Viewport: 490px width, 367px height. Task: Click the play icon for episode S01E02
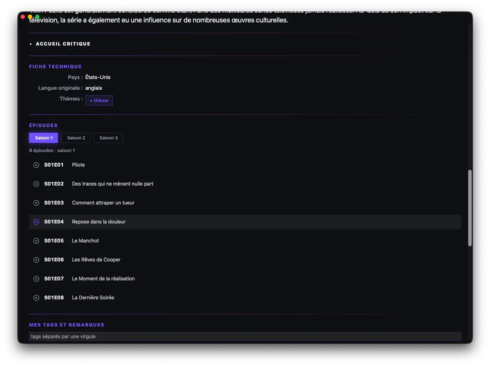36,184
